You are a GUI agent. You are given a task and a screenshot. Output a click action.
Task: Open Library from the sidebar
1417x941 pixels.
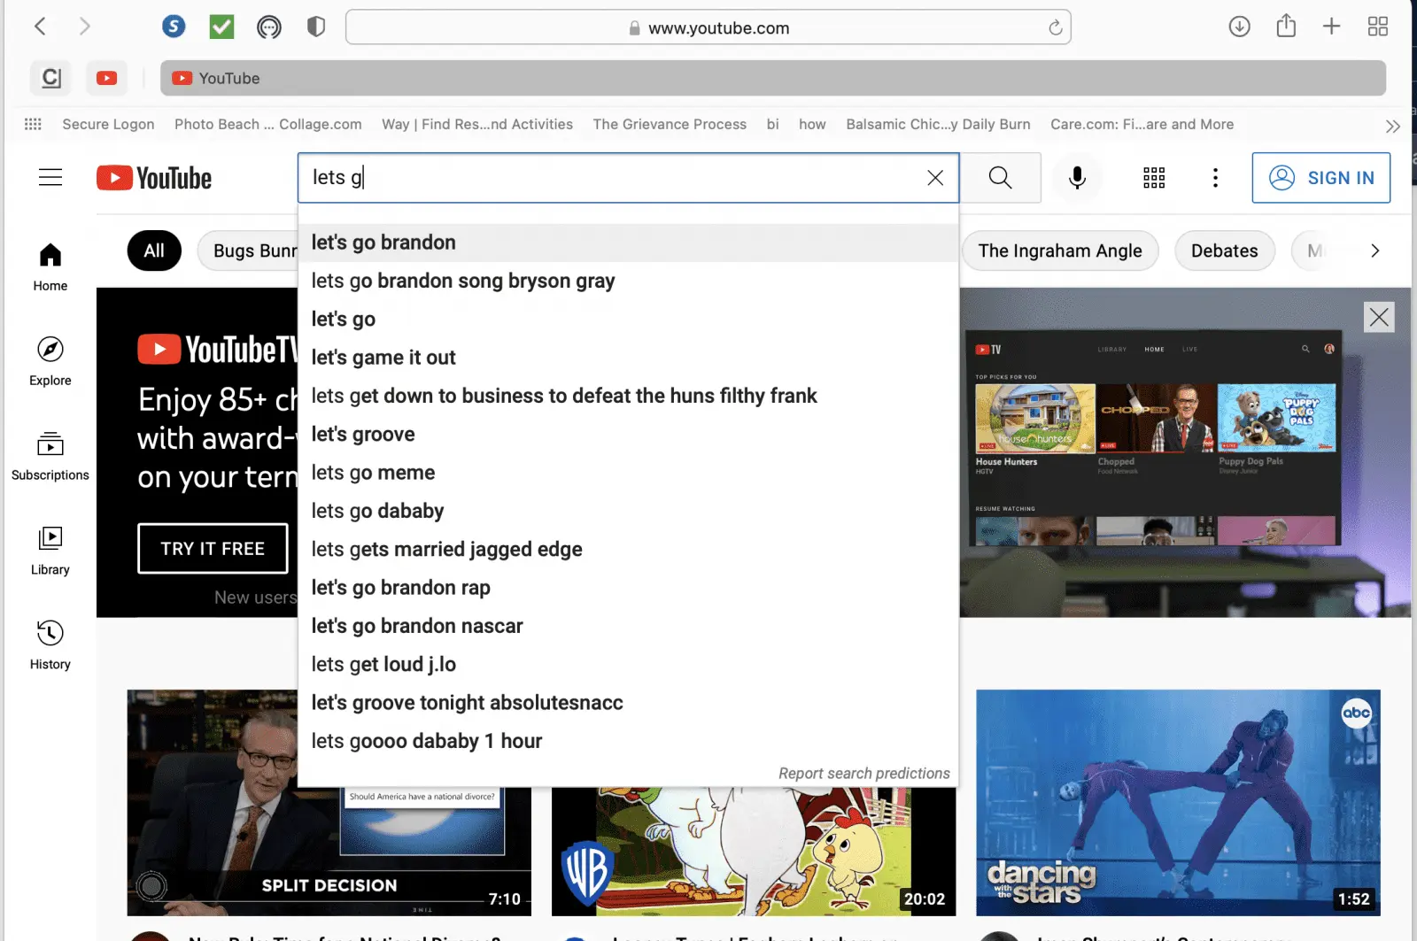tap(50, 549)
